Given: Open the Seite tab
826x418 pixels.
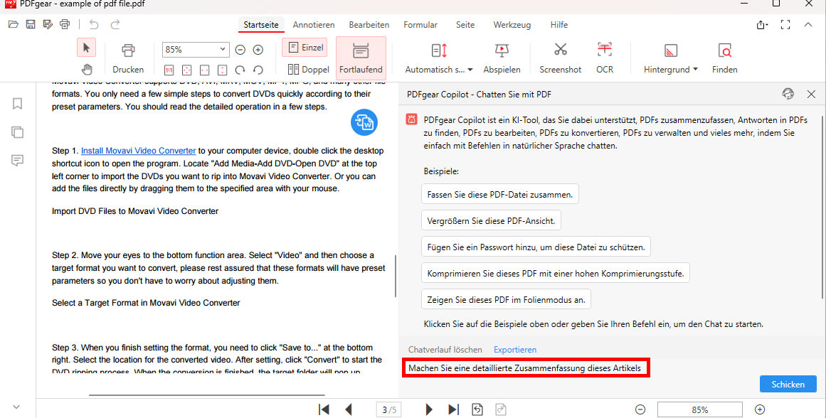Looking at the screenshot, I should (465, 25).
